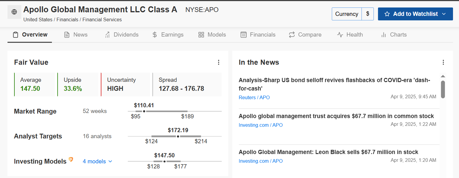Click the $128 models low value
Viewport: 459px width, 178px height.
click(154, 166)
